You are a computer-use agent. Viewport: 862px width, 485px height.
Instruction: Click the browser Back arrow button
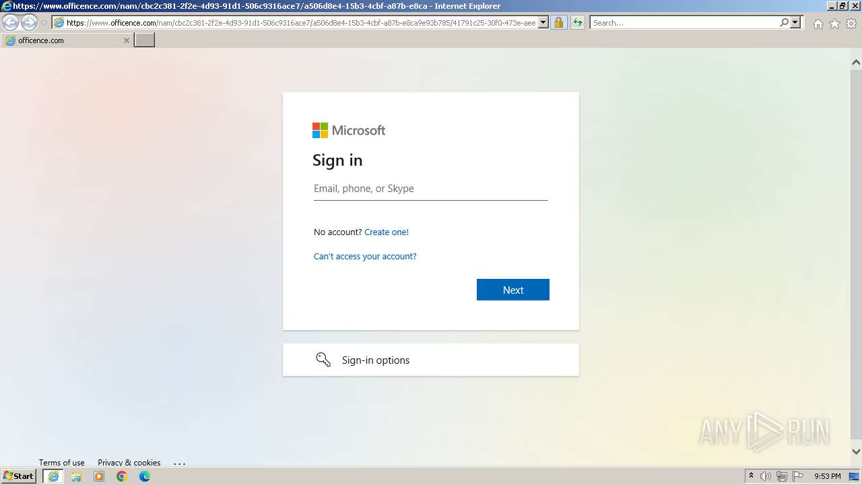click(x=11, y=23)
